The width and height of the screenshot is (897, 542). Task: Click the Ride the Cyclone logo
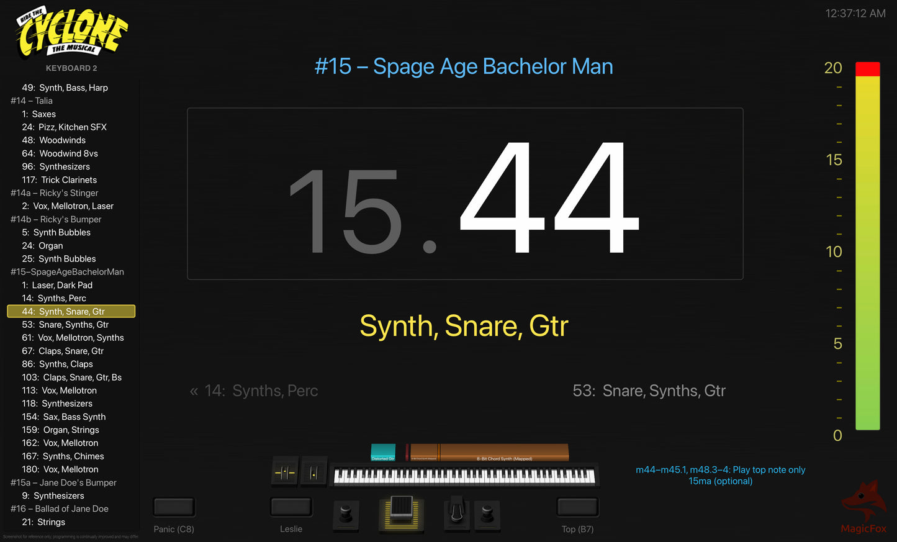pyautogui.click(x=72, y=34)
